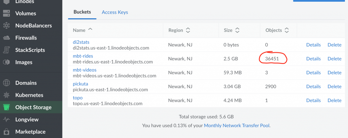Viewport: 348px width, 138px height.
Task: Click the NodeBalancers sidebar icon
Action: pyautogui.click(x=6, y=25)
